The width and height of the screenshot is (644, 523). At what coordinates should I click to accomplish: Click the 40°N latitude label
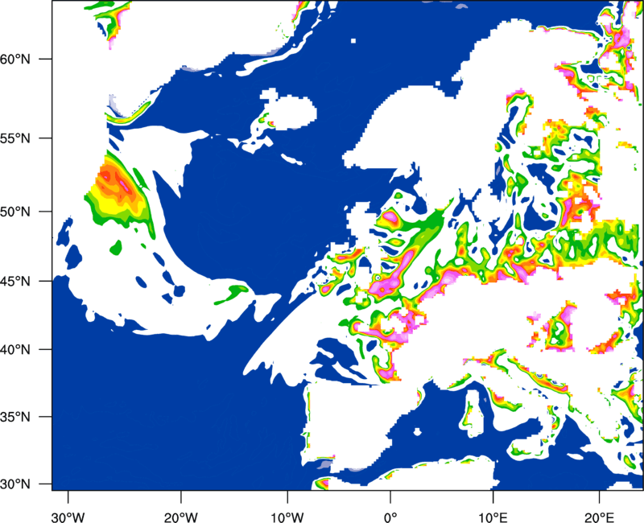(15, 350)
